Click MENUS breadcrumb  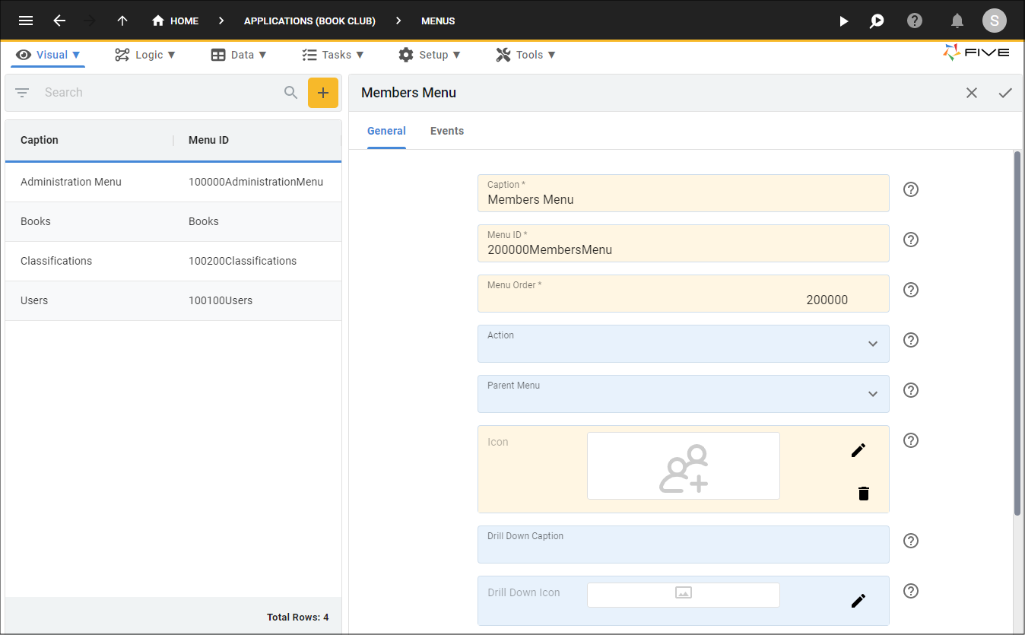(x=438, y=21)
